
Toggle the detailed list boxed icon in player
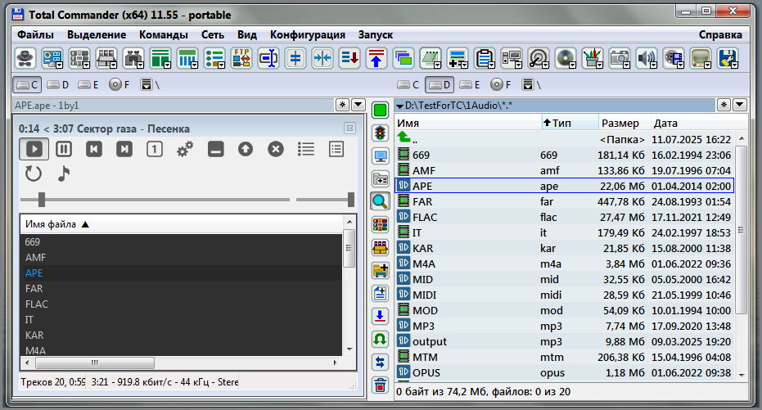336,149
